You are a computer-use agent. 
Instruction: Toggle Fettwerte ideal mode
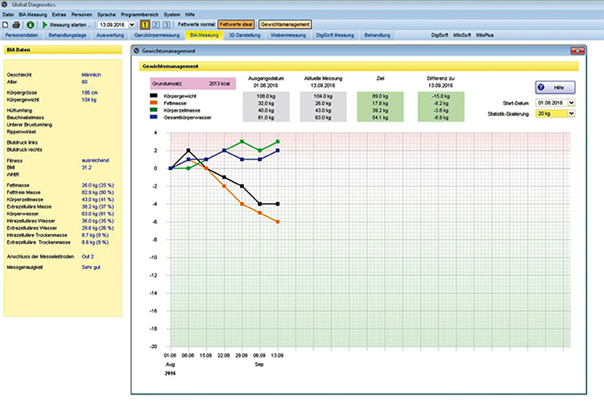236,24
